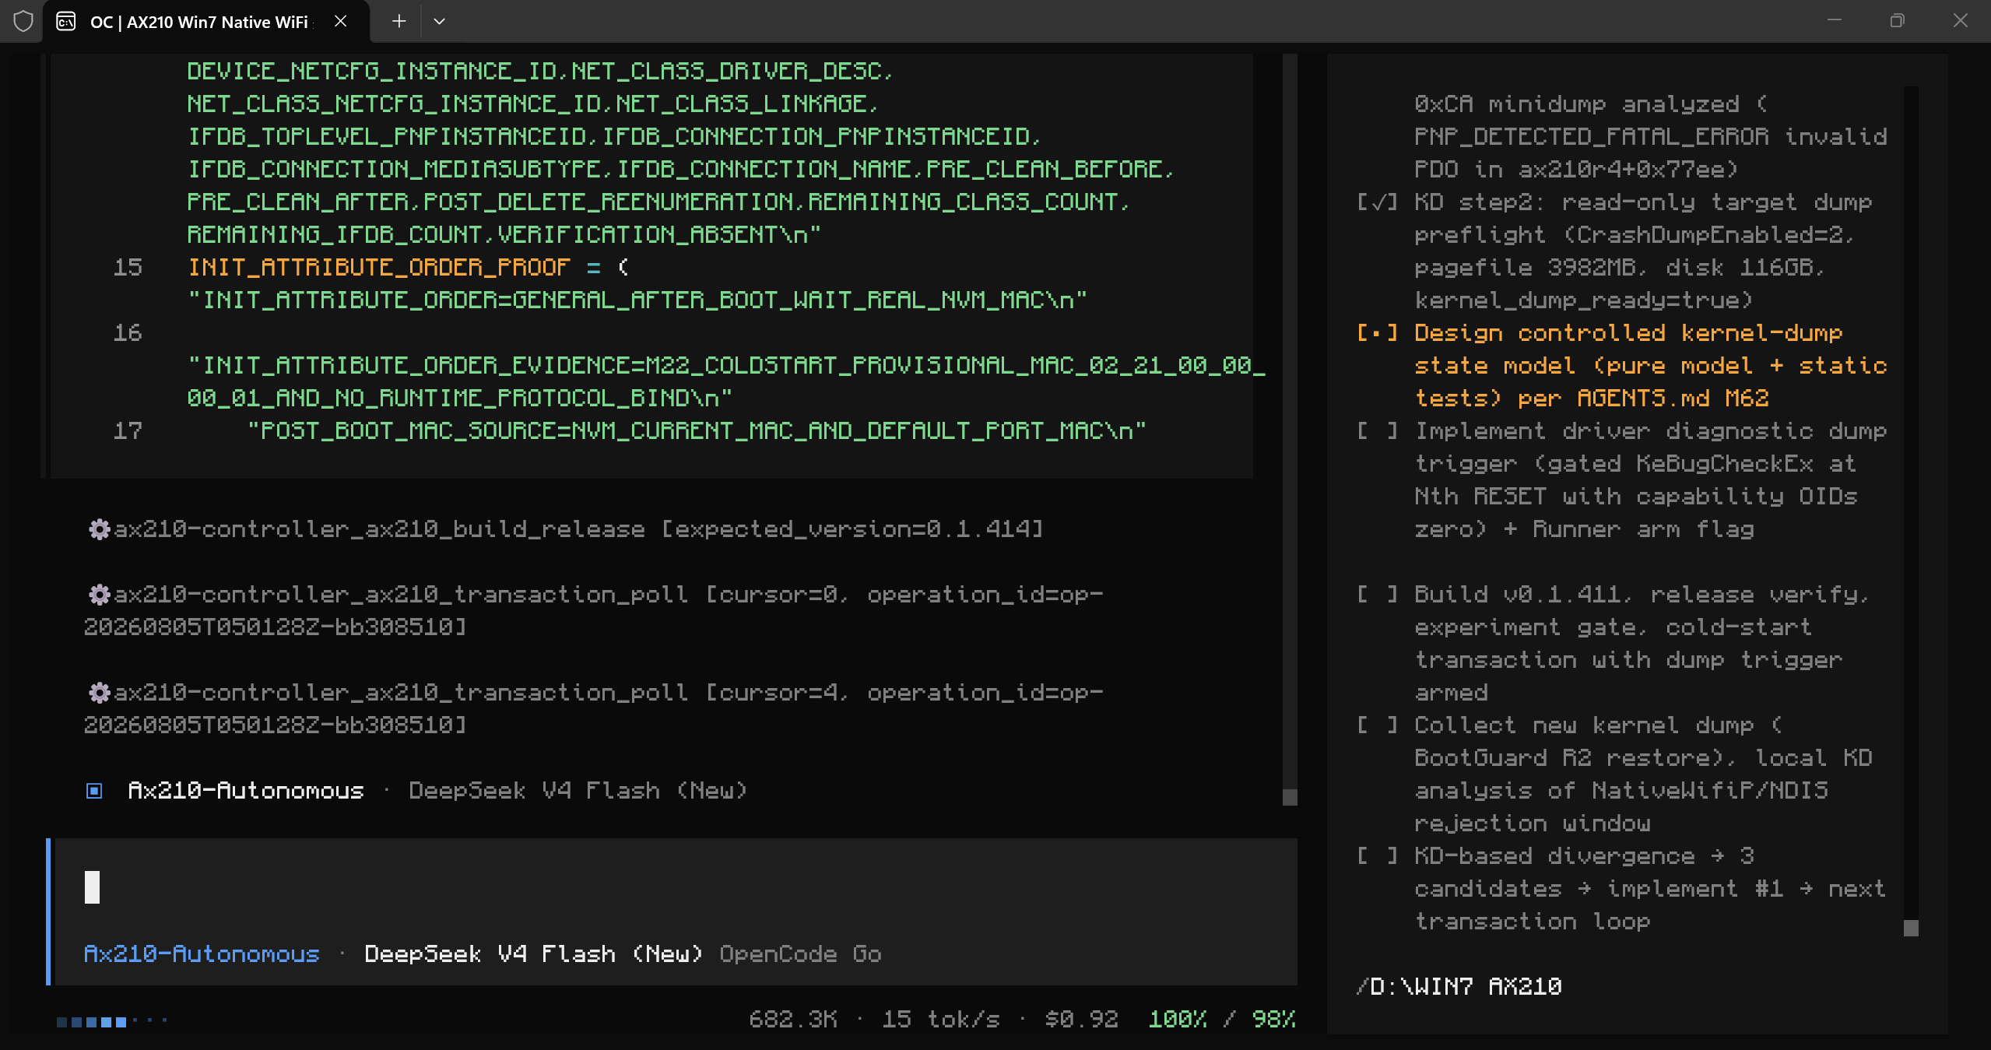Open a new terminal tab with plus button
The height and width of the screenshot is (1050, 1991).
coord(399,21)
